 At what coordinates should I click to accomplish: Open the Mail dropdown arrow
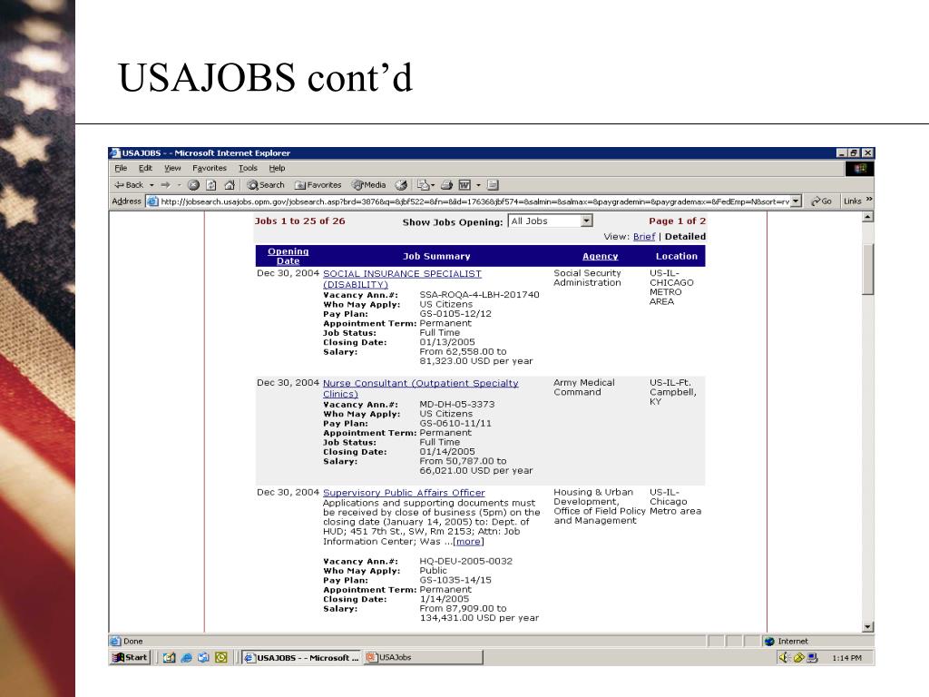coord(433,185)
